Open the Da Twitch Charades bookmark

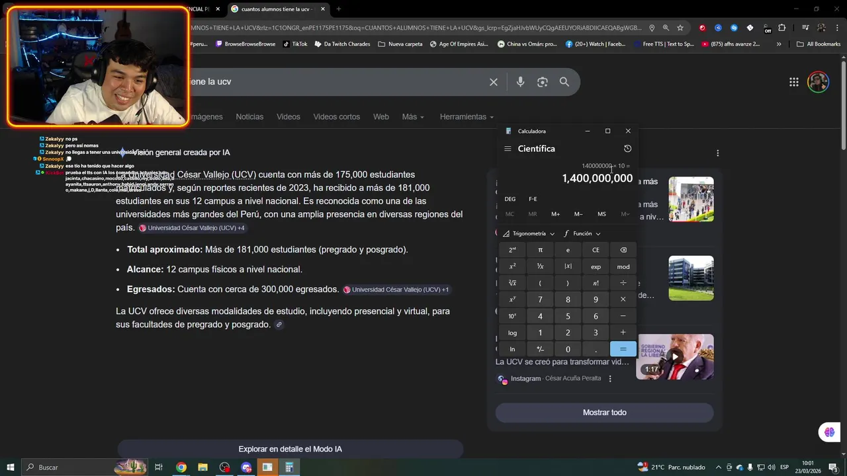coord(343,44)
